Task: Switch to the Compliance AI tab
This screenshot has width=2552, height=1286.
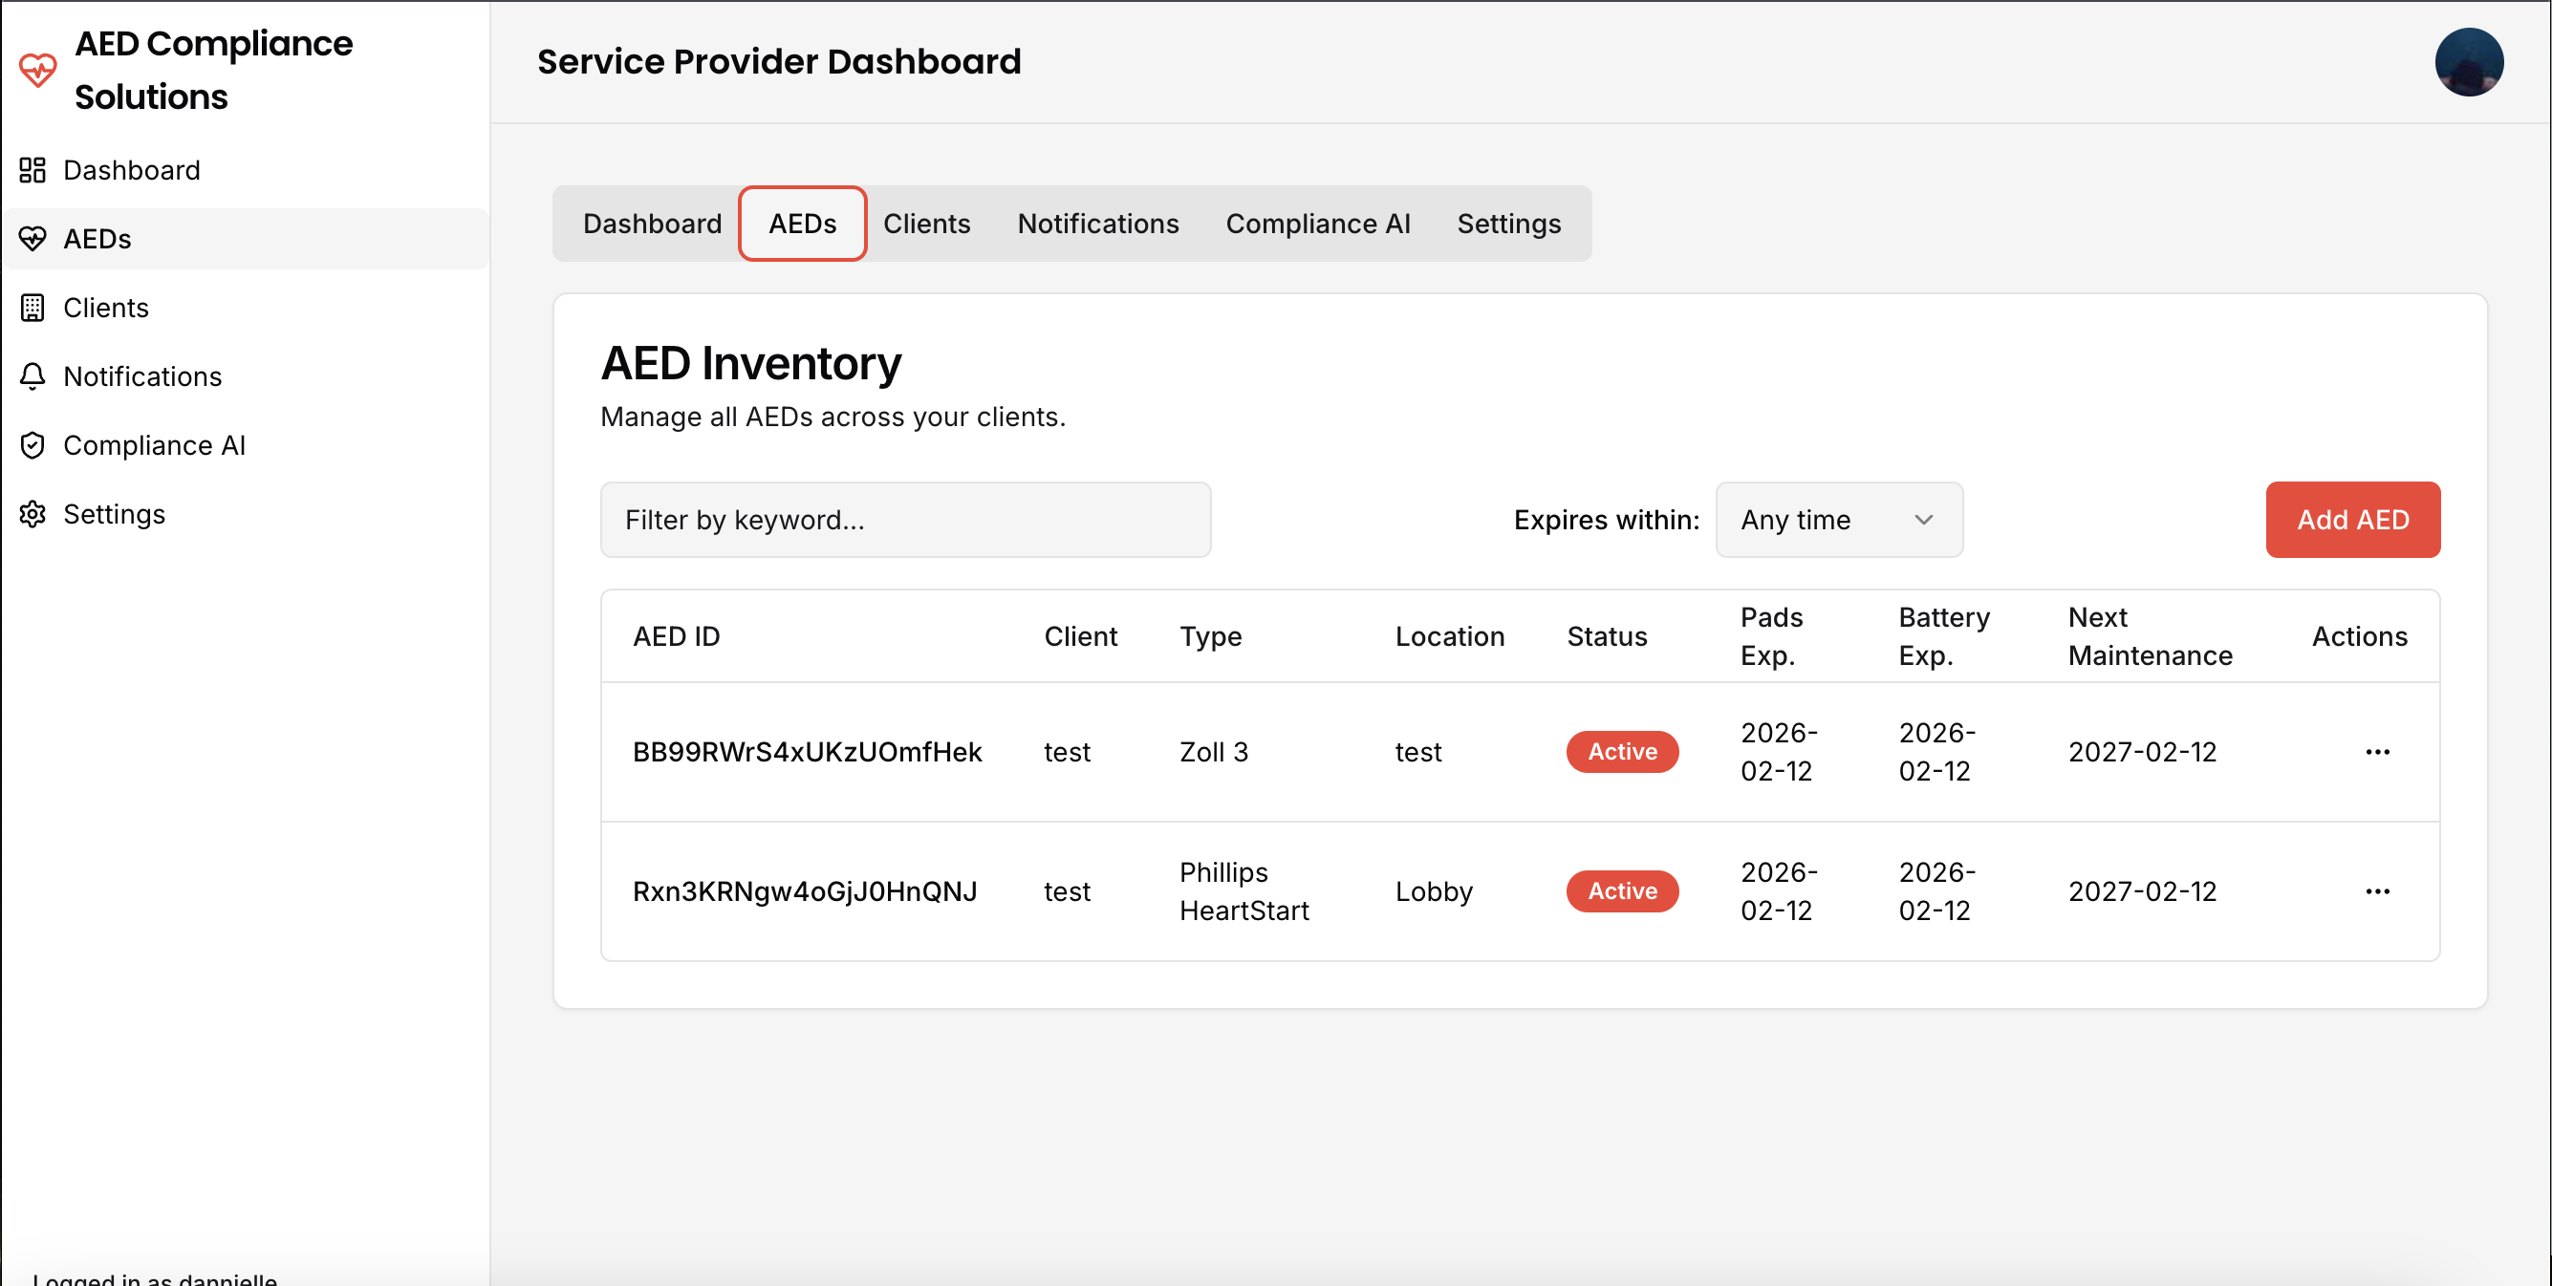Action: click(1316, 224)
